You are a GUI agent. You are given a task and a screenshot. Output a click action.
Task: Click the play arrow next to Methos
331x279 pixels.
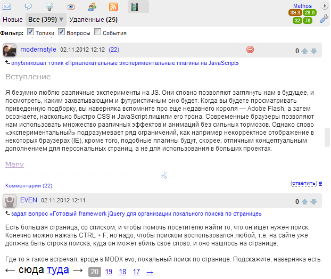pyautogui.click(x=324, y=6)
